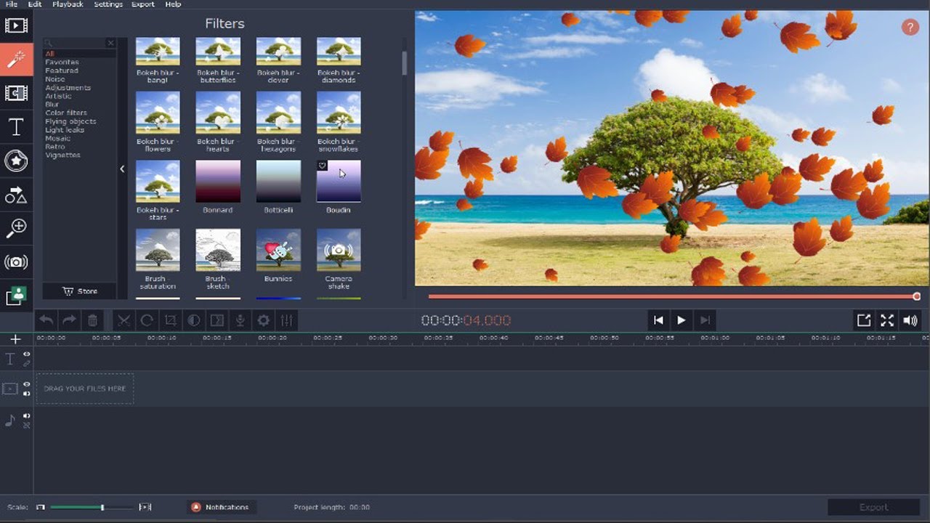
Task: Mute the audio track speaker
Action: 26,416
